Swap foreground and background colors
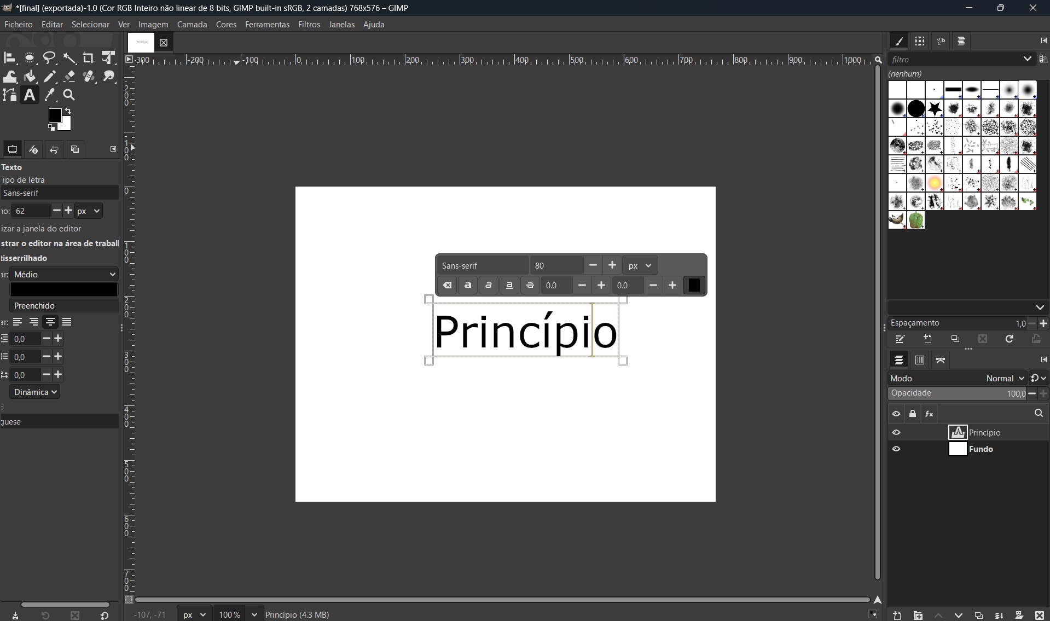The height and width of the screenshot is (621, 1050). point(68,111)
